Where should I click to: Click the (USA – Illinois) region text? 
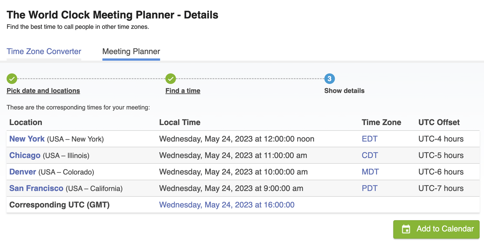tap(66, 156)
